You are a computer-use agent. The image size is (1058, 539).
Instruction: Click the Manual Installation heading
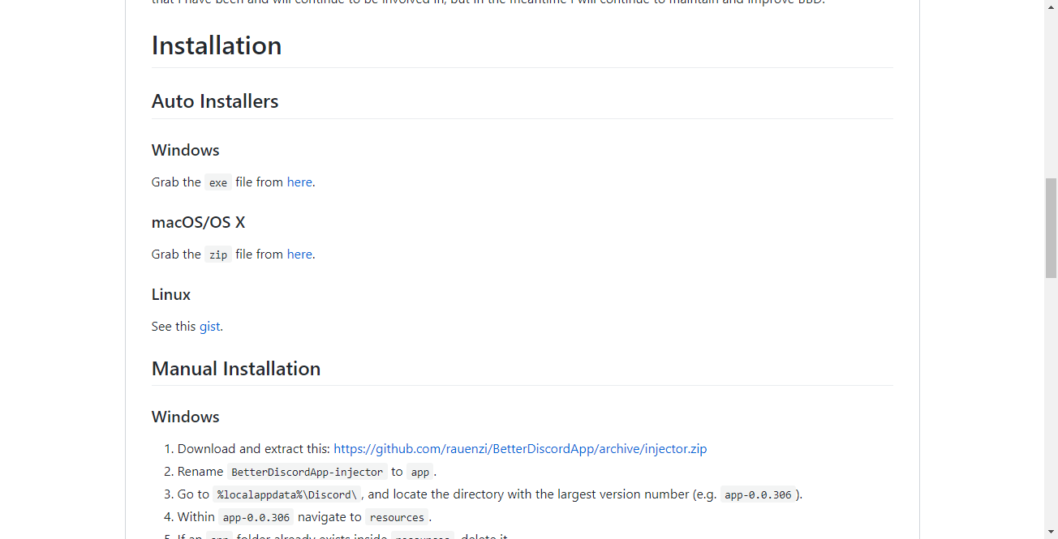pyautogui.click(x=236, y=369)
